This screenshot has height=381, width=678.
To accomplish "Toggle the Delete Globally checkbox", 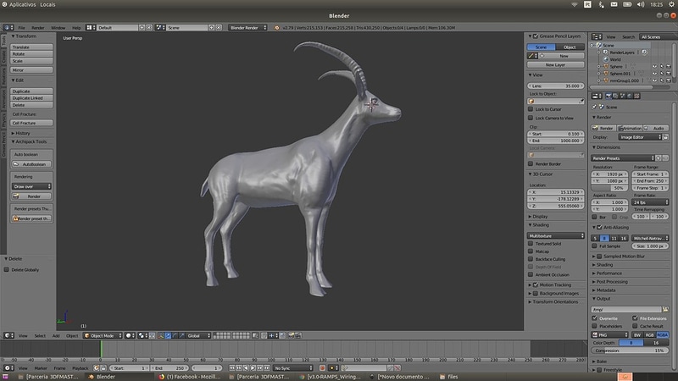I will point(7,269).
